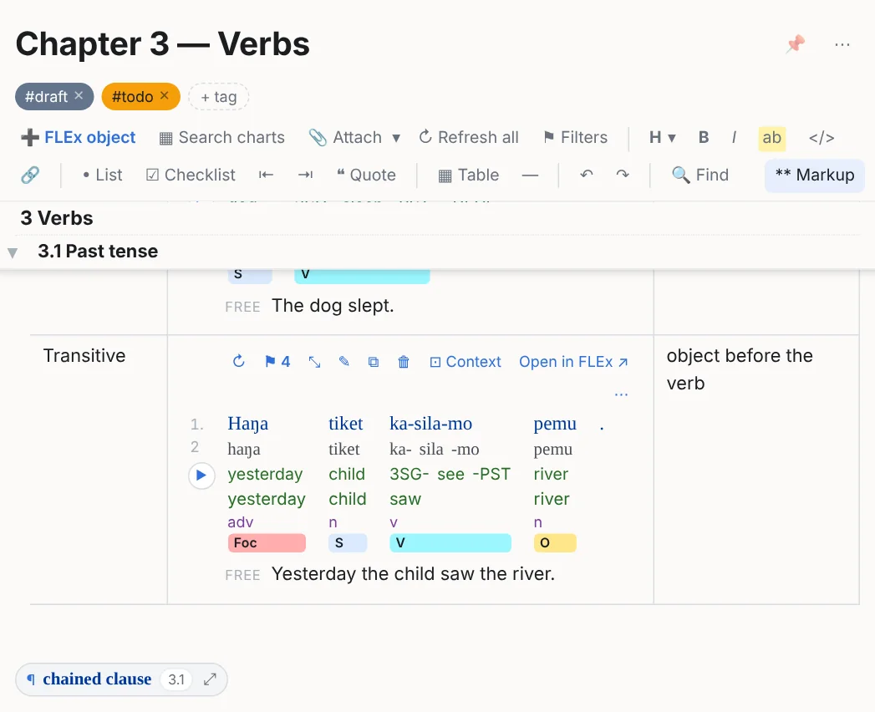This screenshot has height=712, width=875.
Task: Add a new tag
Action: coord(219,97)
